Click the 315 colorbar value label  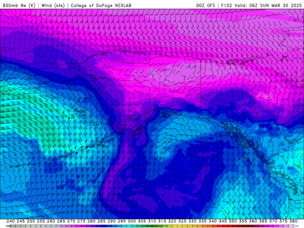162,221
